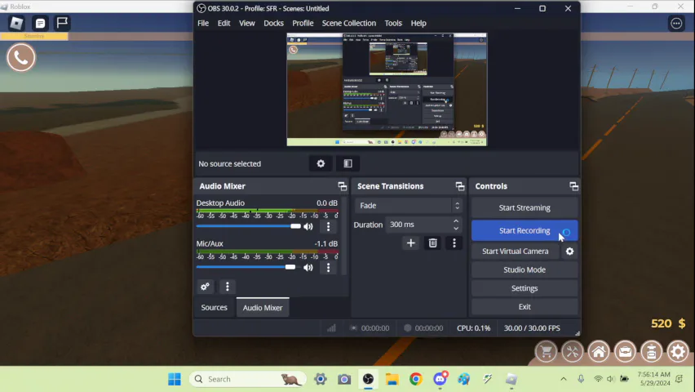The height and width of the screenshot is (392, 695).
Task: Switch to the Sources tab
Action: [x=214, y=307]
